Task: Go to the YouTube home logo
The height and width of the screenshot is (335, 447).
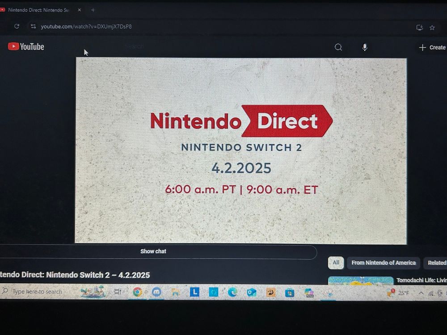Action: pos(26,46)
